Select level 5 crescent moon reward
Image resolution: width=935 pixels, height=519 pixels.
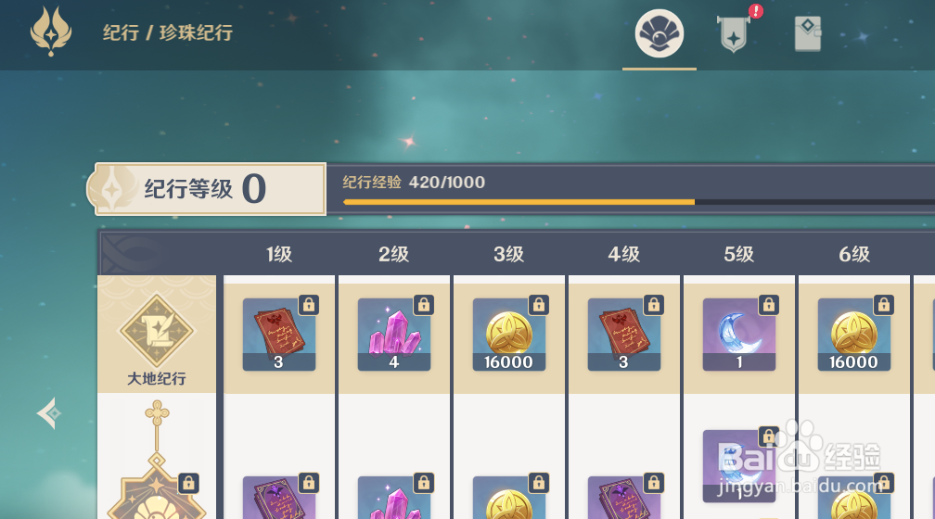739,335
